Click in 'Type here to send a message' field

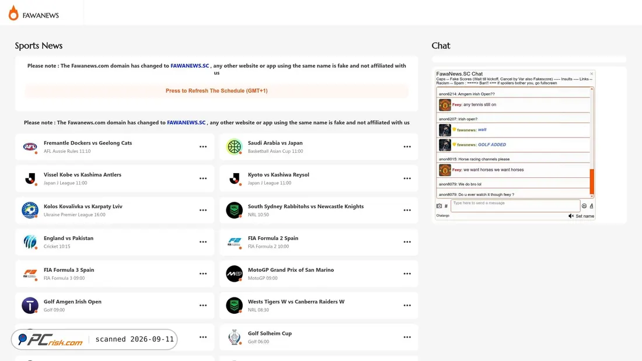[515, 206]
